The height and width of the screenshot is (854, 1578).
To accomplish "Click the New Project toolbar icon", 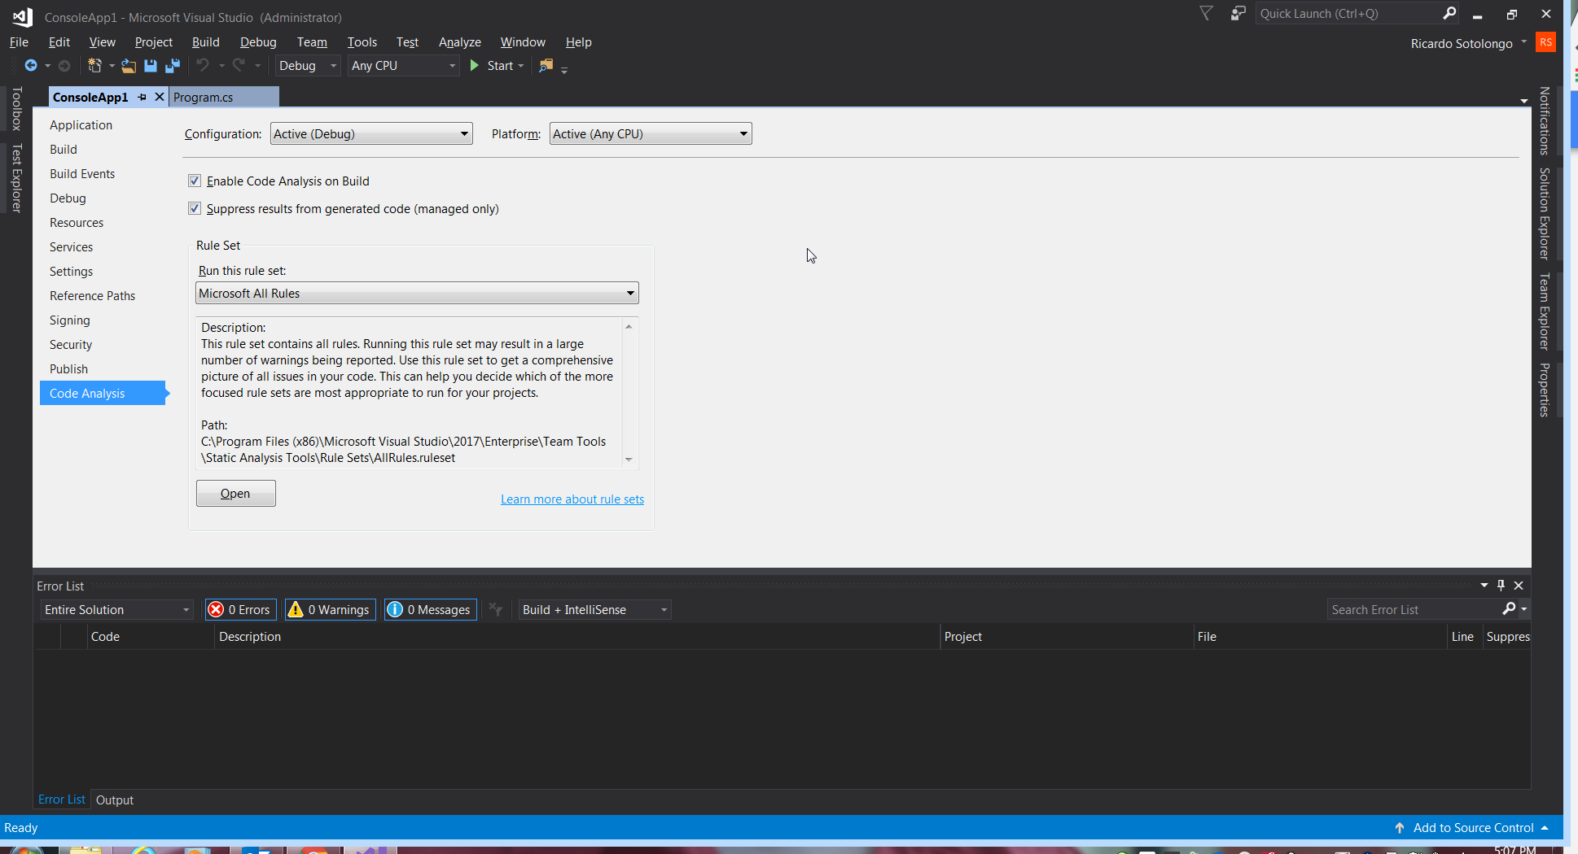I will coord(95,66).
